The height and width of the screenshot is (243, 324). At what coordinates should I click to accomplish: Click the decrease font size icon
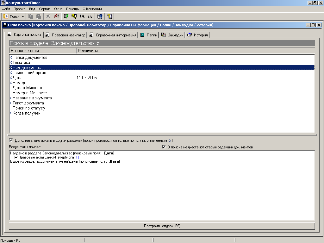point(90,16)
